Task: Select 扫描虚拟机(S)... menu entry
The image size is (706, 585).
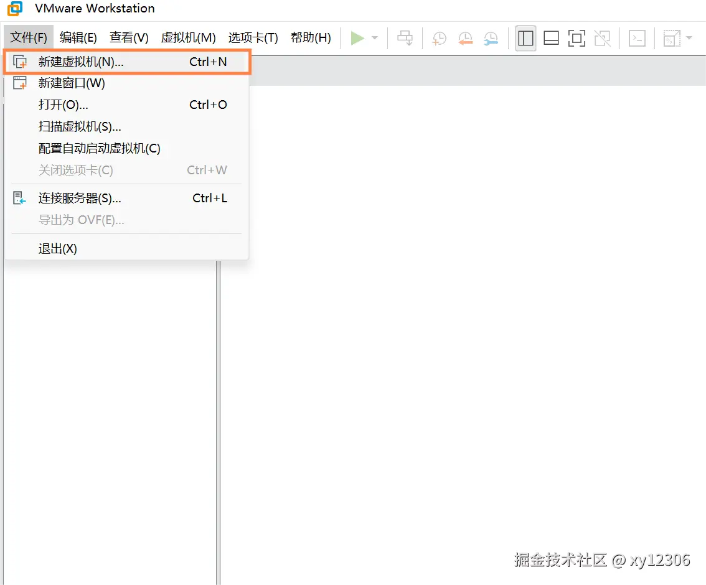Action: [127, 126]
